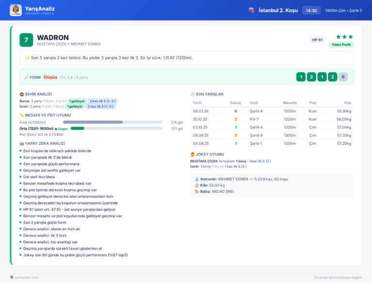Click the Düşüş form trend label

50,78
